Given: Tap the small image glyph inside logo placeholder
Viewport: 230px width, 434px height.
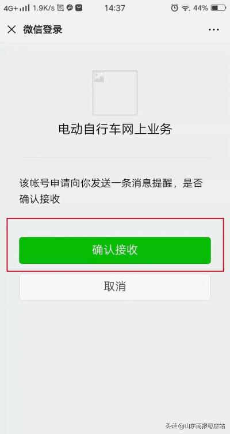Looking at the screenshot, I should [99, 77].
